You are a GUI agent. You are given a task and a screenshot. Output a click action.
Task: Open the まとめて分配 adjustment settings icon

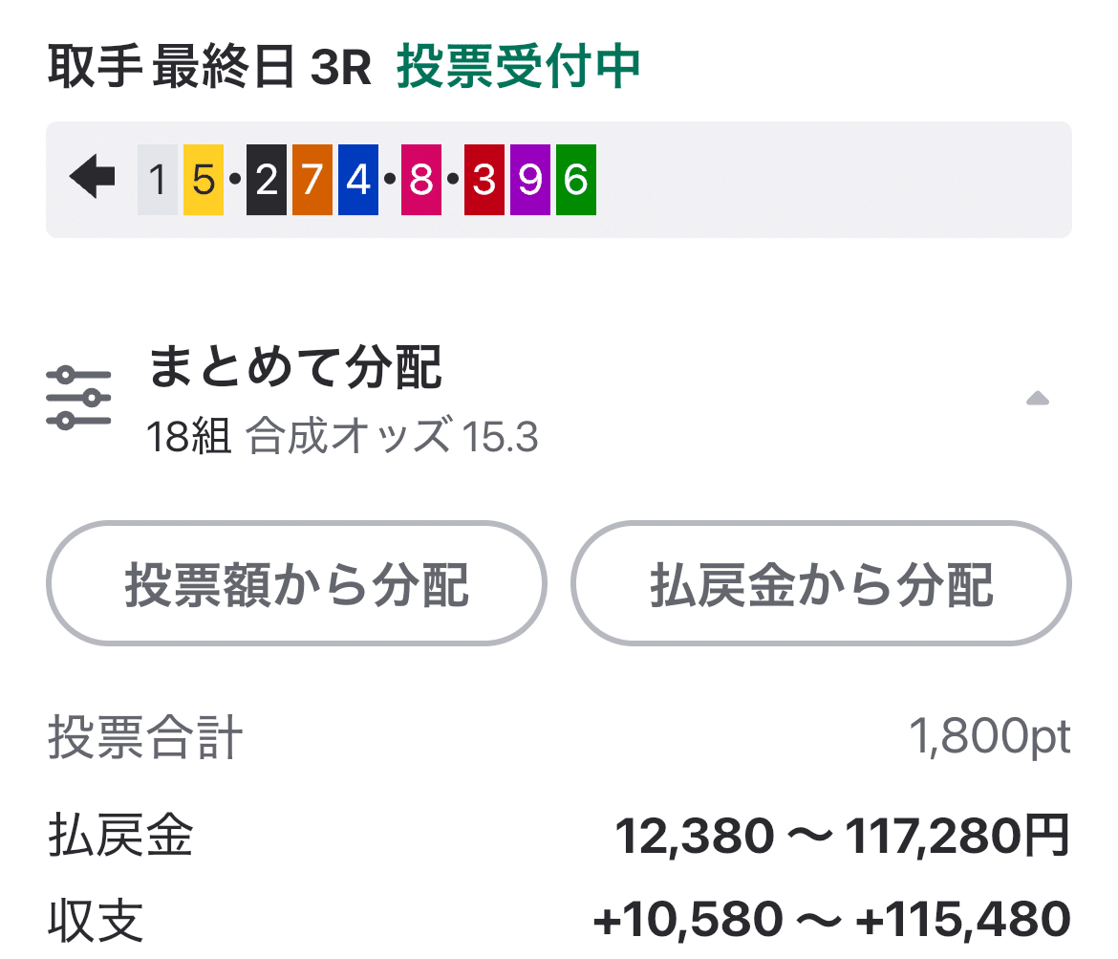[76, 394]
